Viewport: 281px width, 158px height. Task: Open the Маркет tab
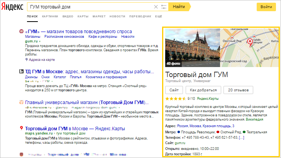click(99, 17)
